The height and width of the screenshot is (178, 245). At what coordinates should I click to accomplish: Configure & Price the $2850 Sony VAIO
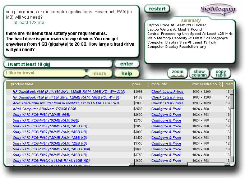166,126
